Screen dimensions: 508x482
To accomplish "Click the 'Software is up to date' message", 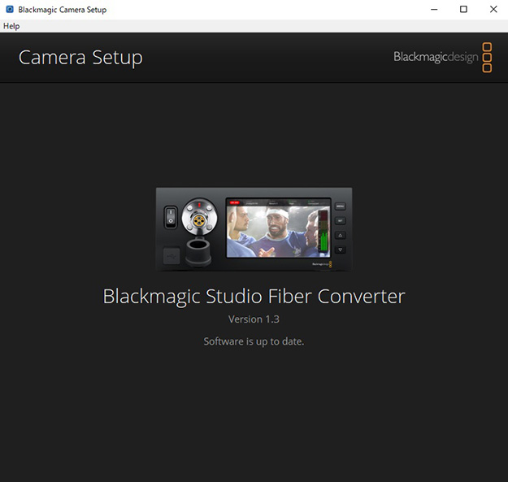I will point(254,341).
